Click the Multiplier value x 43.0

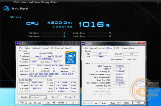pyautogui.click(x=37, y=85)
